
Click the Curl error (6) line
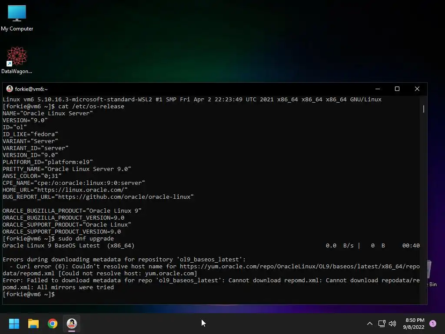pyautogui.click(x=211, y=267)
